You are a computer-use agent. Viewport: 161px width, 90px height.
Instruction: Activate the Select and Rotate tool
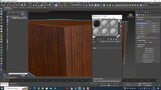pos(36,5)
